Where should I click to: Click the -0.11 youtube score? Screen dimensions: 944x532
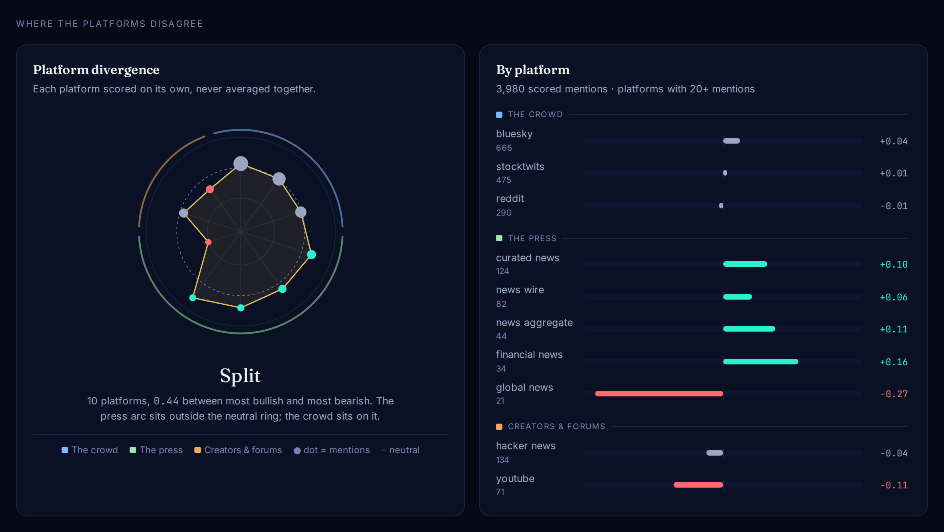(894, 485)
